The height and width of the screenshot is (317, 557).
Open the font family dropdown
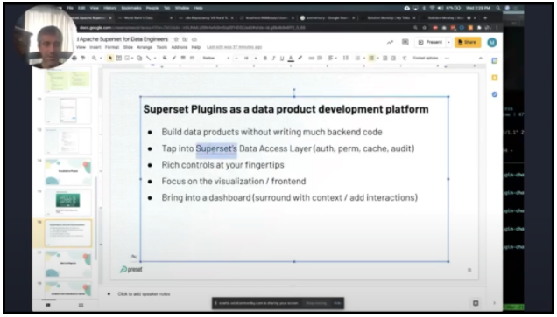pyautogui.click(x=215, y=59)
